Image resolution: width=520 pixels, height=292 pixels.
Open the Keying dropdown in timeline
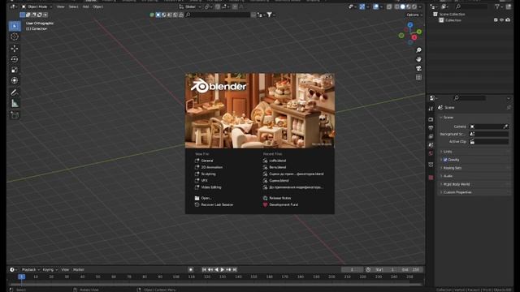(50, 270)
